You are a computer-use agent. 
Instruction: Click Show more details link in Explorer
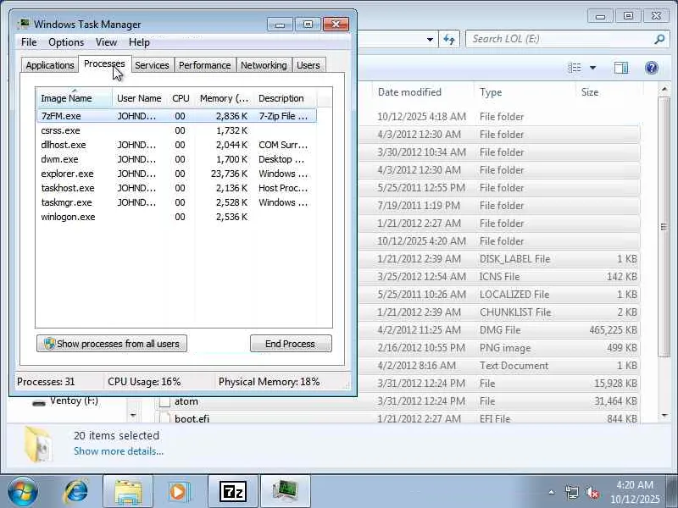(119, 451)
